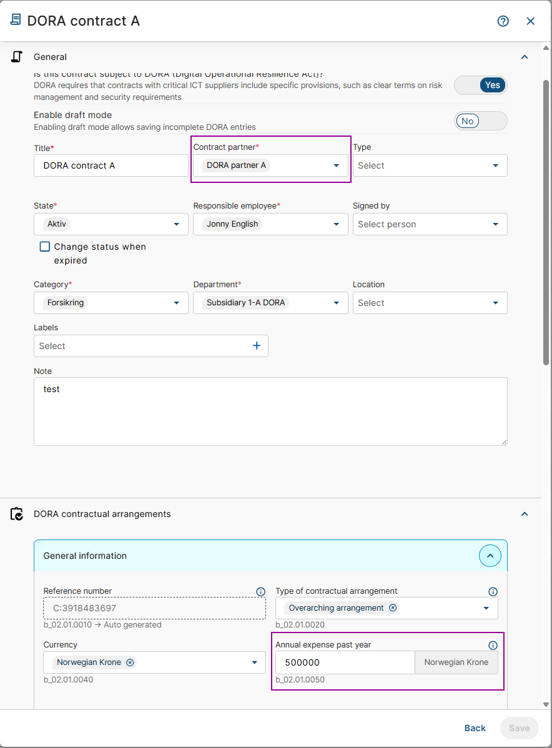Click into the Note text area
Screen dimensions: 552x748
(x=270, y=411)
